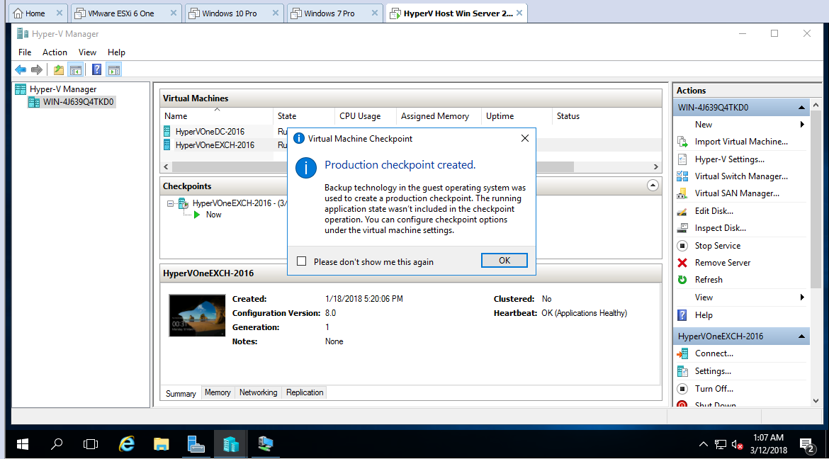Select Hyper-V Manager root node in tree
This screenshot has height=459, width=829.
[62, 89]
